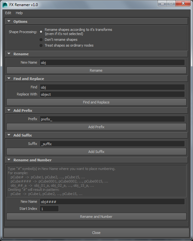Open the Edit menu

[8, 13]
